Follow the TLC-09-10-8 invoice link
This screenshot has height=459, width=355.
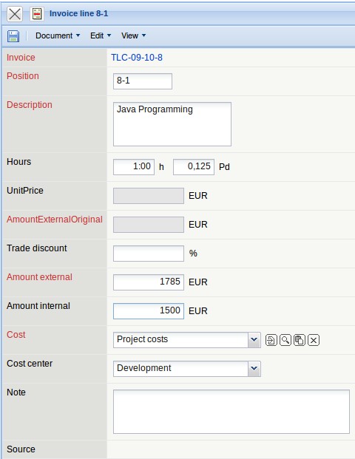click(137, 58)
